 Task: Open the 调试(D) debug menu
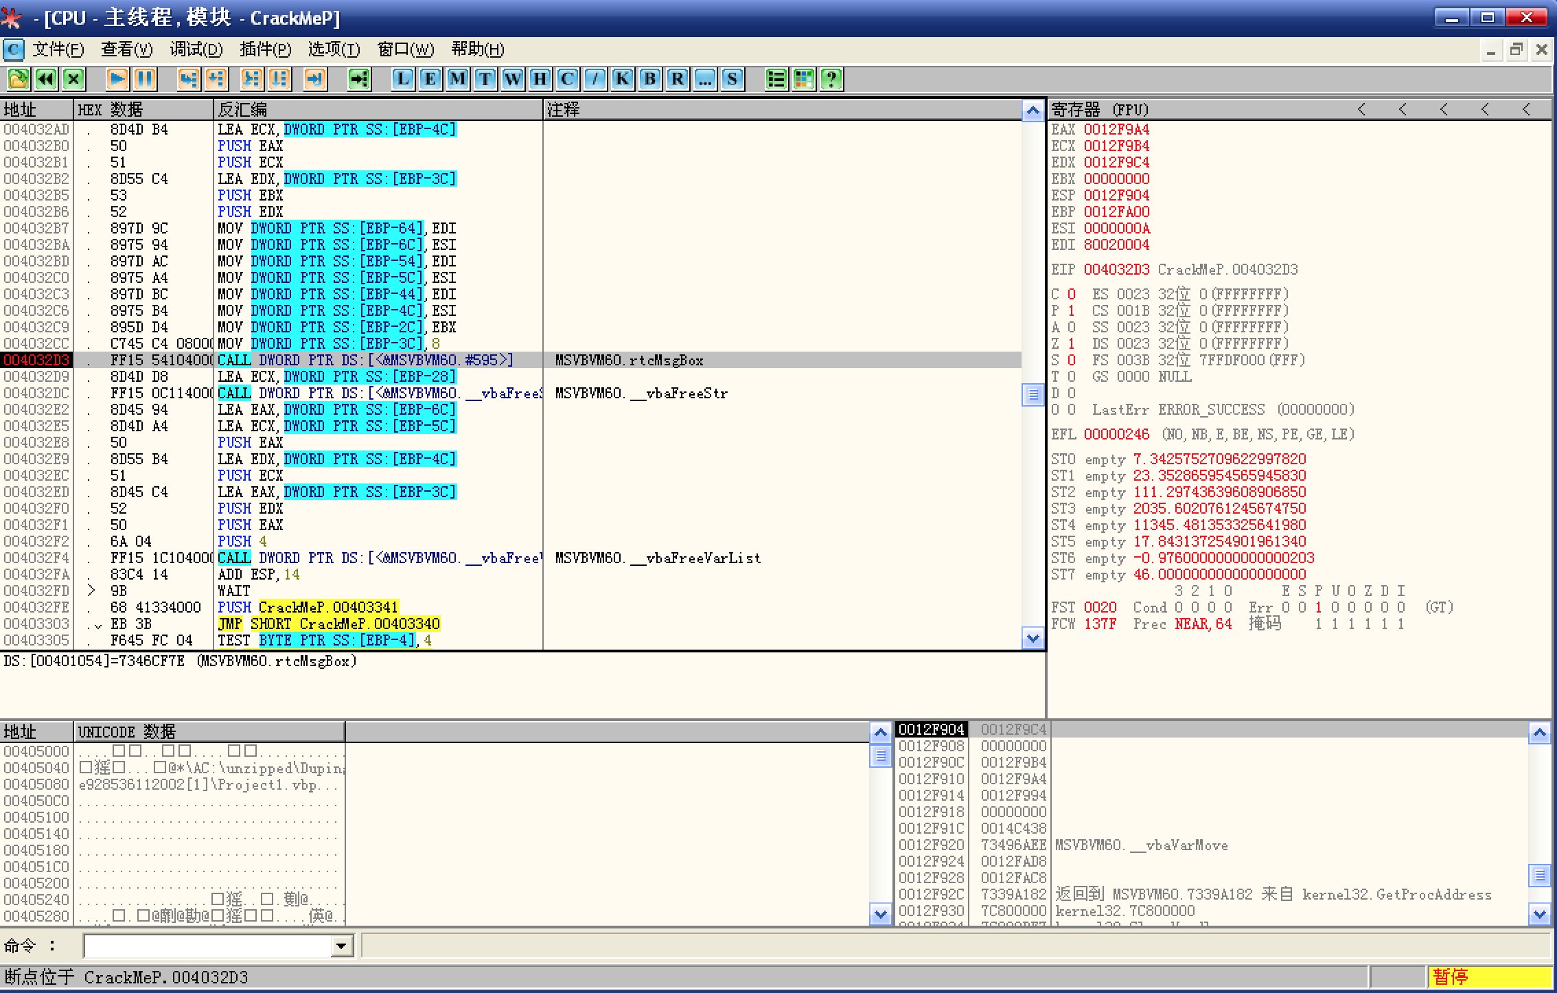196,49
